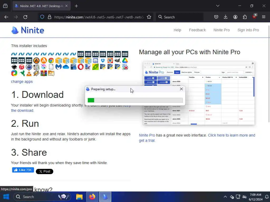Click Ninite installer taskbar icon
Image resolution: width=270 pixels, height=202 pixels.
(105, 197)
